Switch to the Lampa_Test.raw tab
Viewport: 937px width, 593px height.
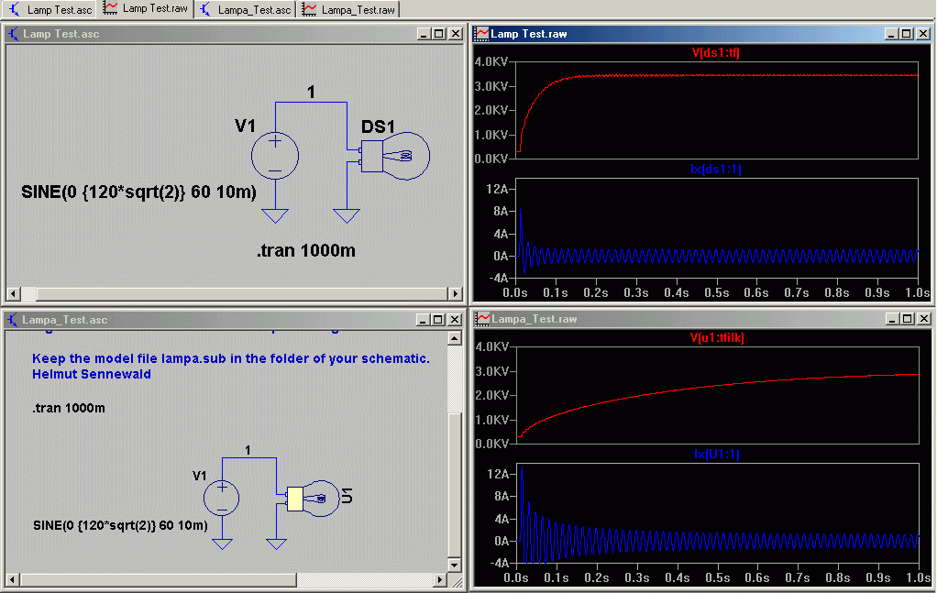tap(349, 9)
